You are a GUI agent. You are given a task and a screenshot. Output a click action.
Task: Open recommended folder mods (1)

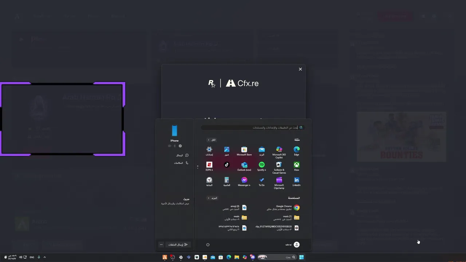[x=286, y=218]
